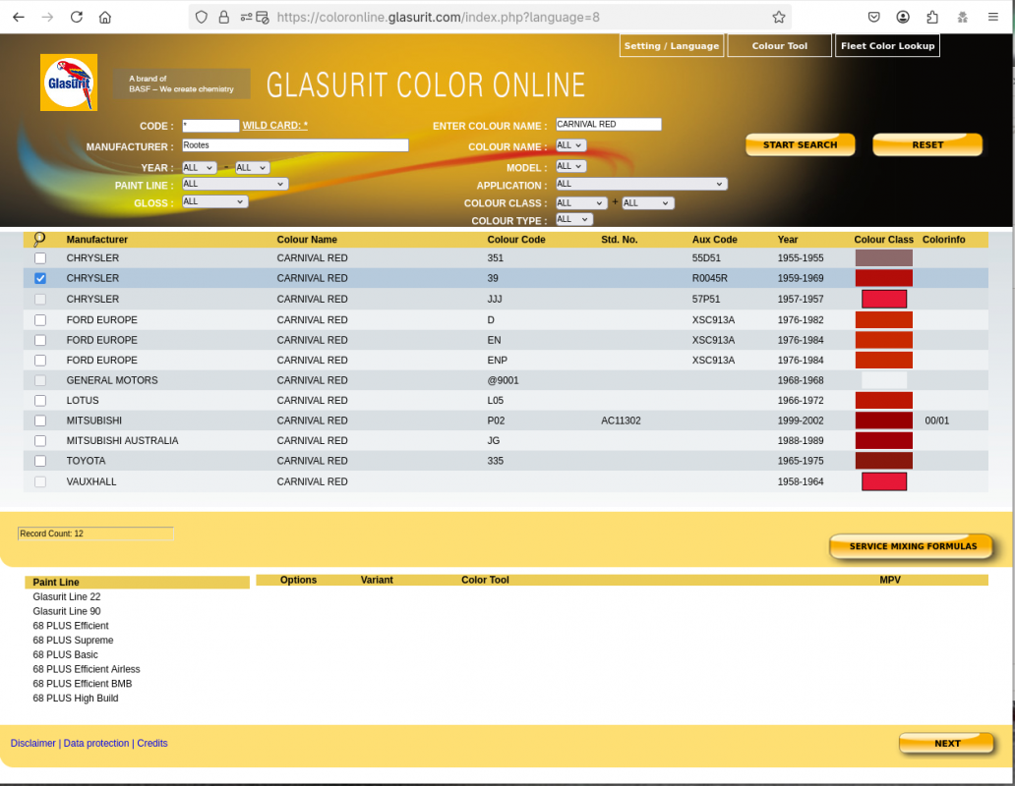
Task: Select 68 PLUS Supreme paint line
Action: (x=73, y=640)
